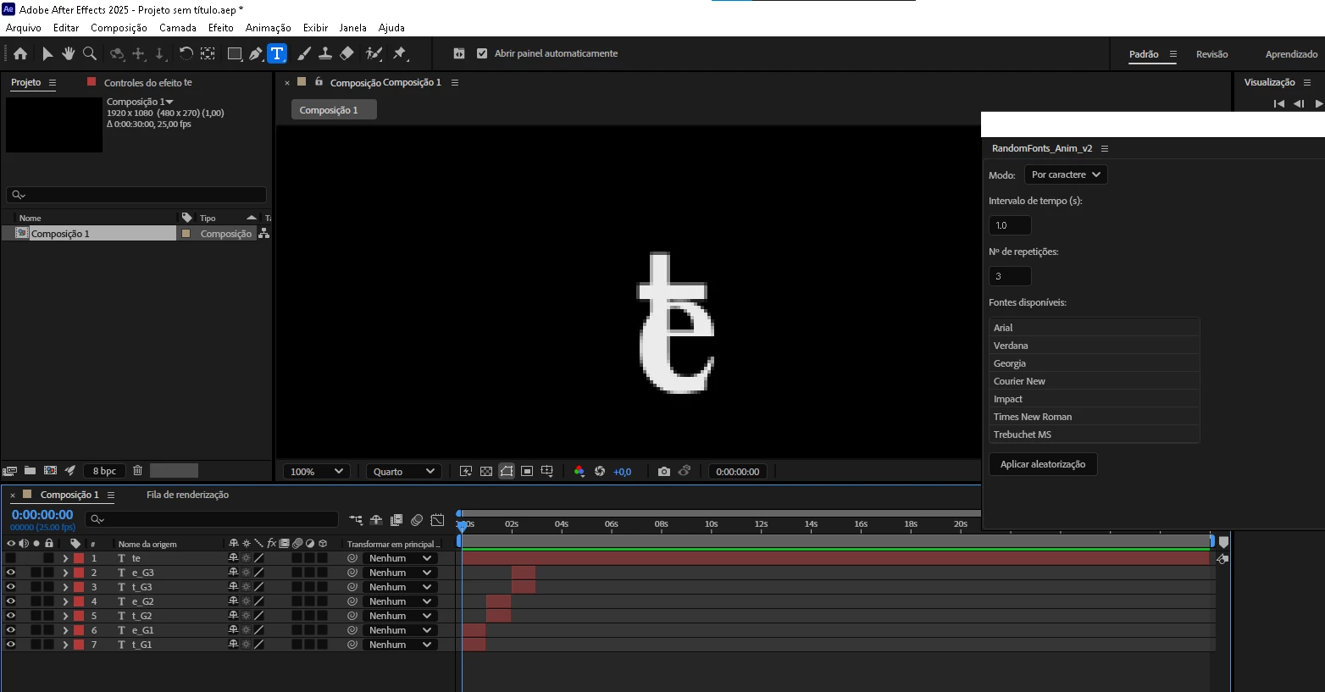Select the Selection arrow tool
This screenshot has width=1325, height=692.
tap(47, 53)
